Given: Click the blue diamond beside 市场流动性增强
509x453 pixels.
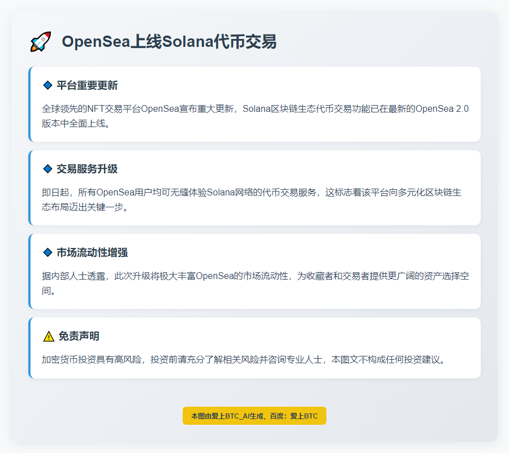Looking at the screenshot, I should (48, 252).
